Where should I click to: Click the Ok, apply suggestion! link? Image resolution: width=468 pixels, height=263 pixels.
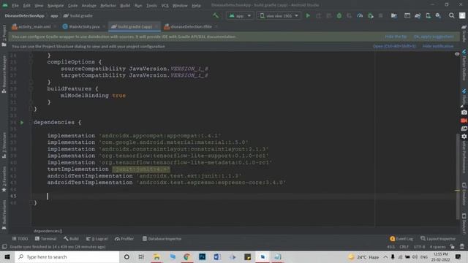[x=434, y=37]
